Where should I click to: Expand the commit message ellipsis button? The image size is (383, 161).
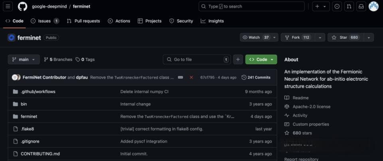click(x=180, y=78)
